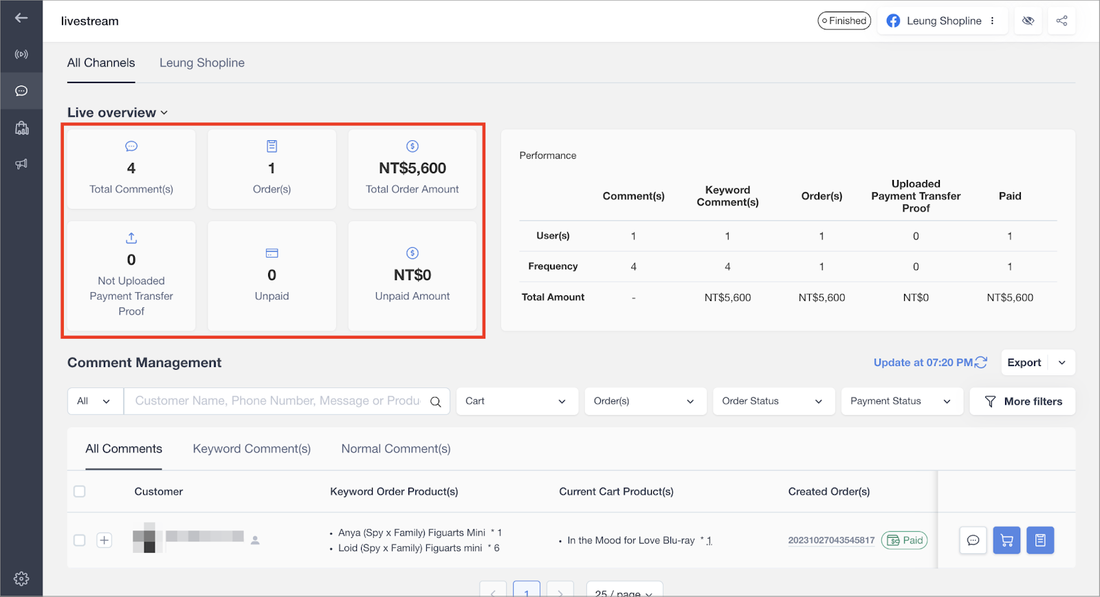Open the settings gear in sidebar
Viewport: 1100px width, 597px height.
coord(21,578)
